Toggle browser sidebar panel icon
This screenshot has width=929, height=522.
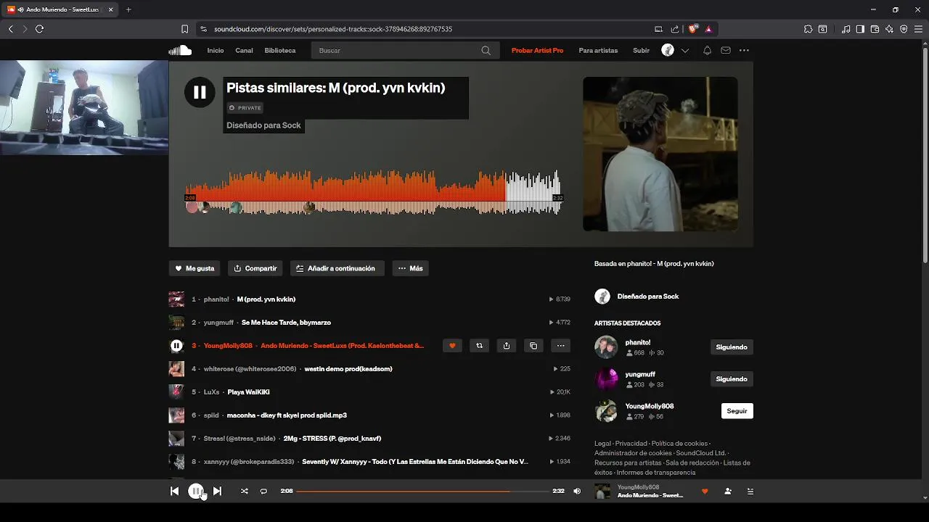[x=860, y=29]
